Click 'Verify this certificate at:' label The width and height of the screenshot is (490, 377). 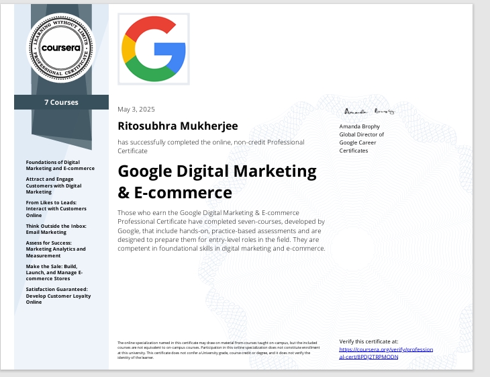369,341
